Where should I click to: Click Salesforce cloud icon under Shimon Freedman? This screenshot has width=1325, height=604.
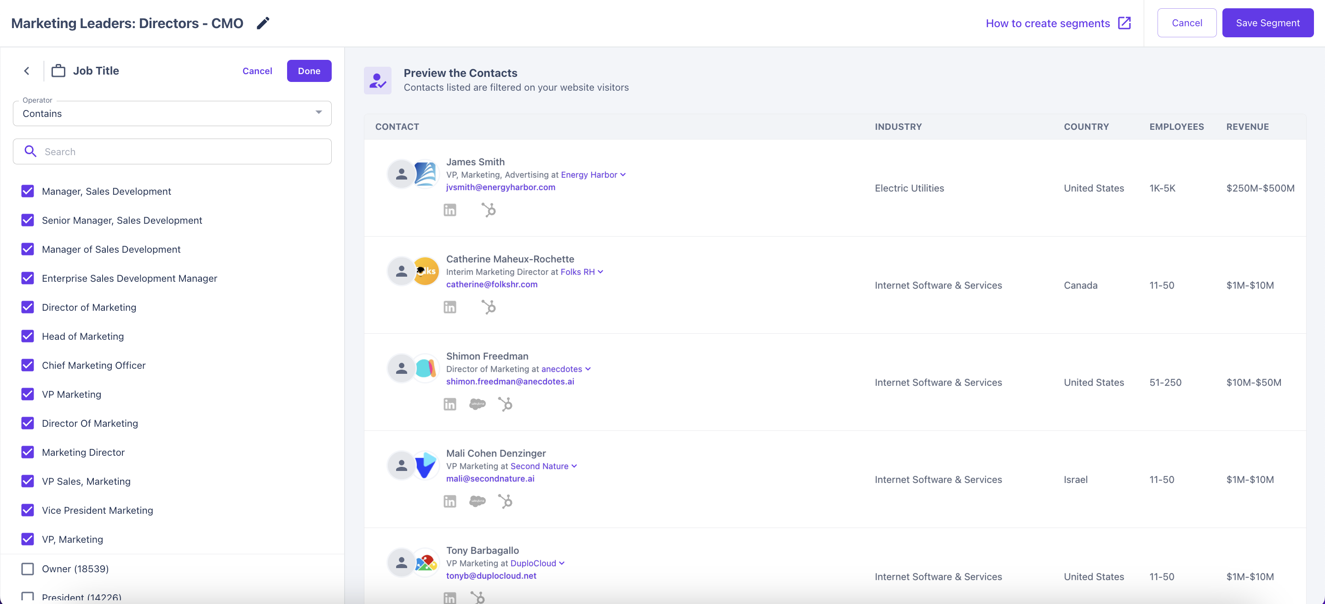tap(478, 404)
